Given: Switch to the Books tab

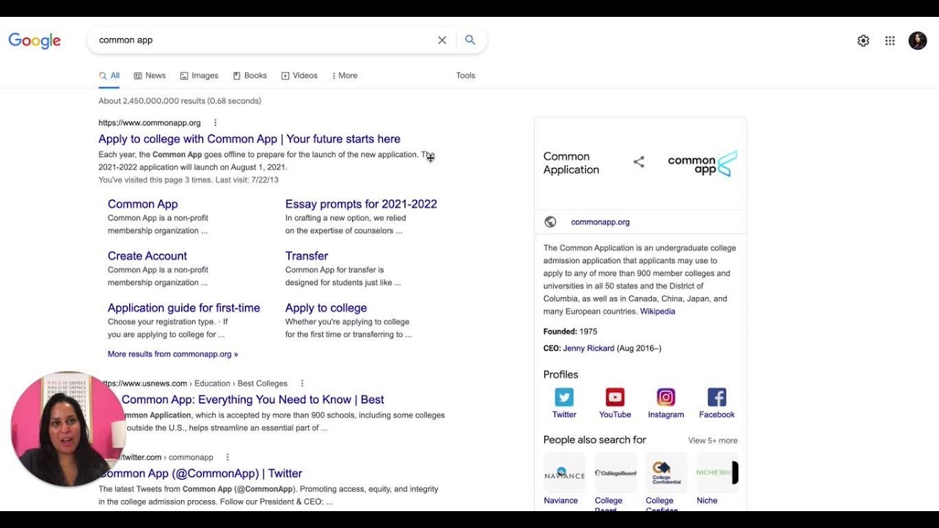Looking at the screenshot, I should [x=250, y=76].
